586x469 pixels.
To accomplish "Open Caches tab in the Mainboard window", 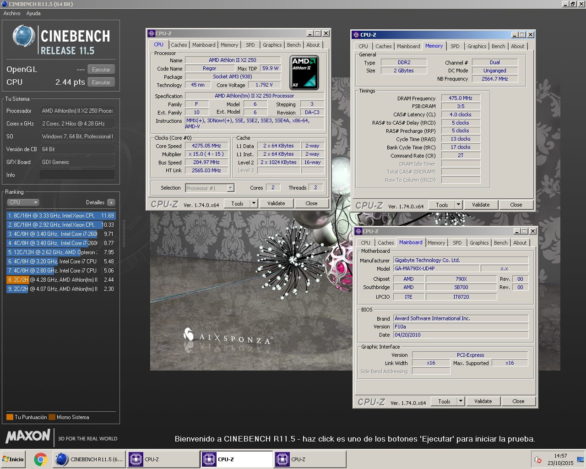I will (x=385, y=243).
